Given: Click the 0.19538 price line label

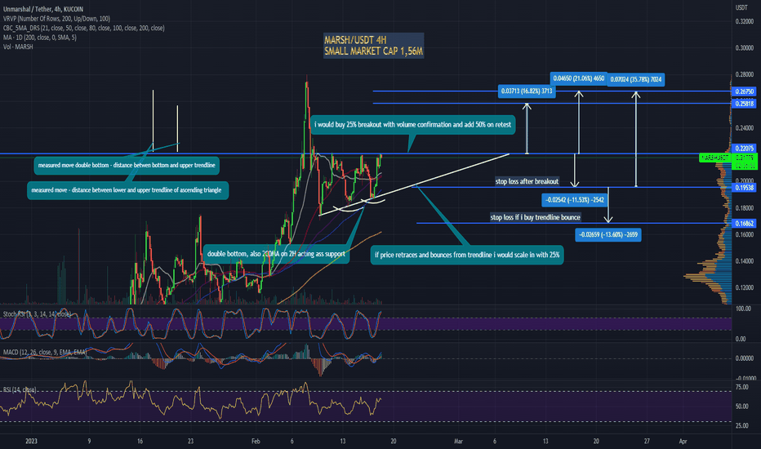Looking at the screenshot, I should pos(744,188).
